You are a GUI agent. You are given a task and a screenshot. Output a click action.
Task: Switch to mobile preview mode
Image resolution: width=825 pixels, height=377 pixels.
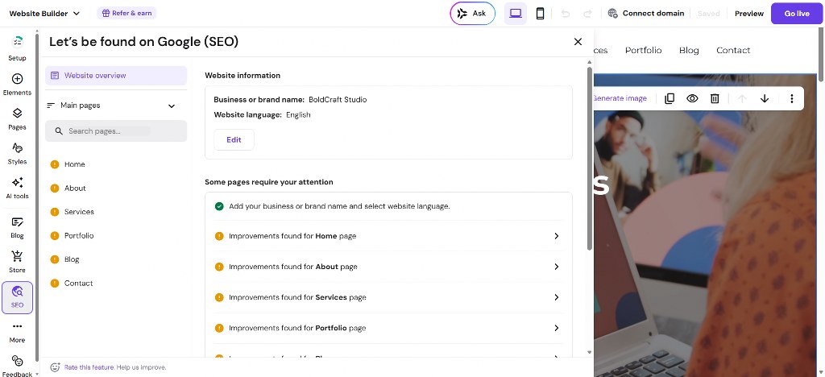540,14
